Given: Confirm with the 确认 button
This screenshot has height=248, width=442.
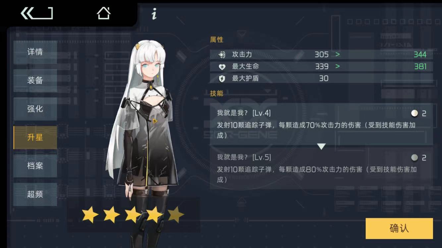Looking at the screenshot, I should 399,228.
